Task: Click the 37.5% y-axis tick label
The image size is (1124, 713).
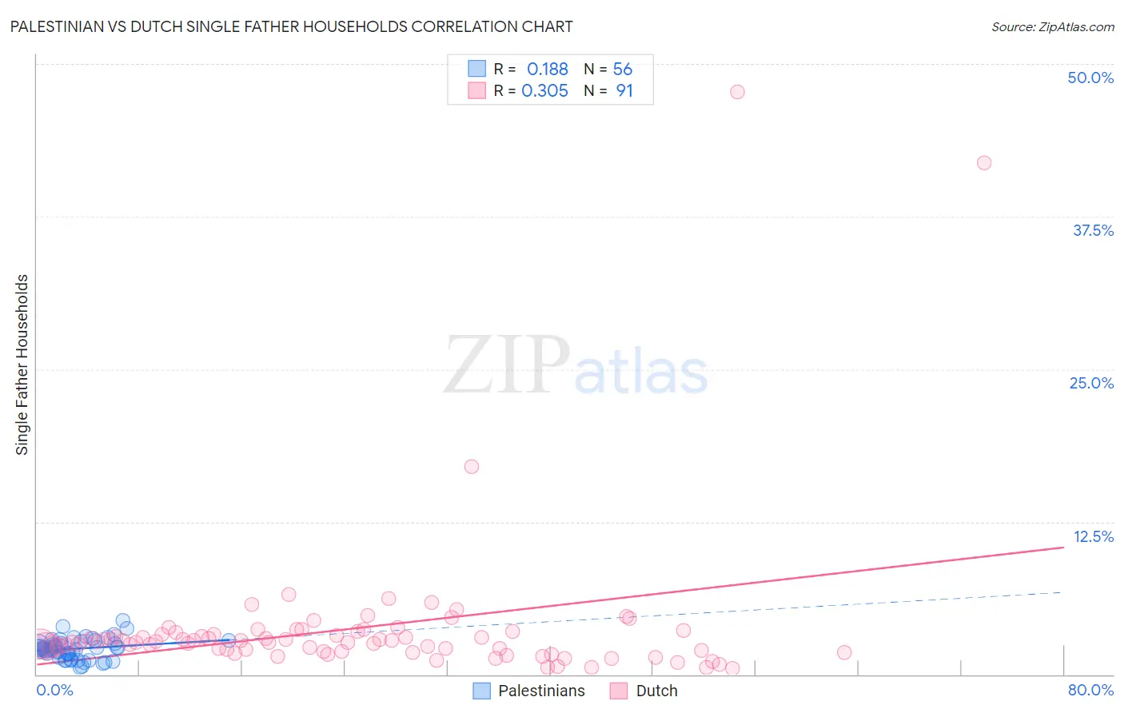Action: coord(1093,230)
